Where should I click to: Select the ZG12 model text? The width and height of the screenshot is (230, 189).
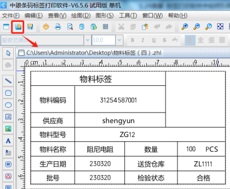(x=127, y=134)
